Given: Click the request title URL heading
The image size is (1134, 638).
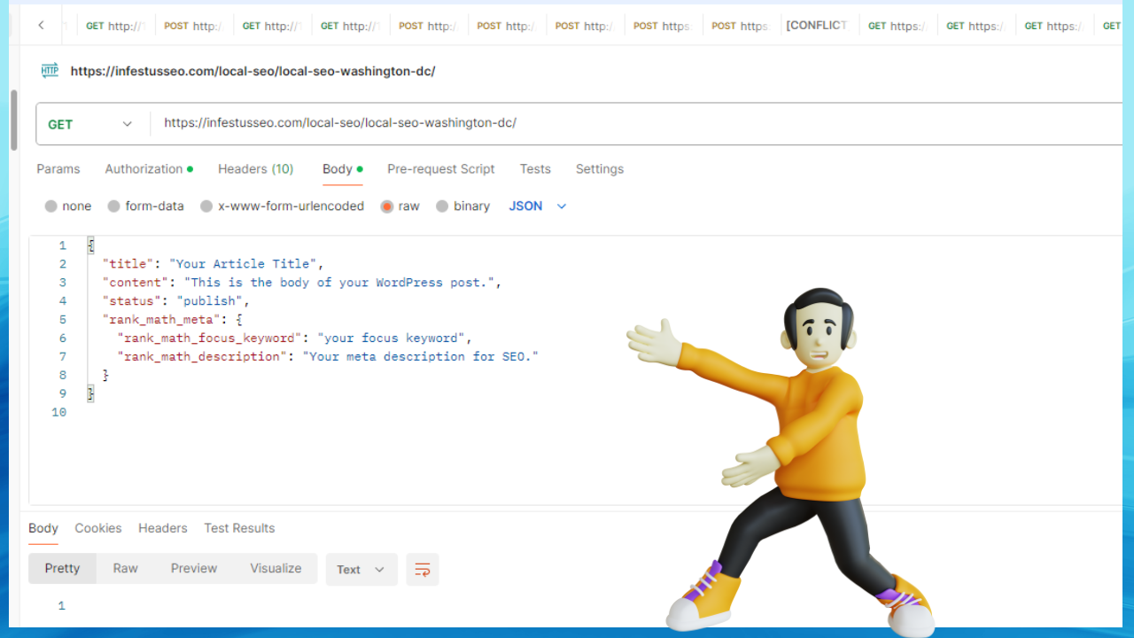Looking at the screenshot, I should (x=253, y=71).
